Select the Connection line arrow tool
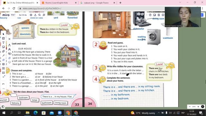The image size is (206, 116). point(4,55)
